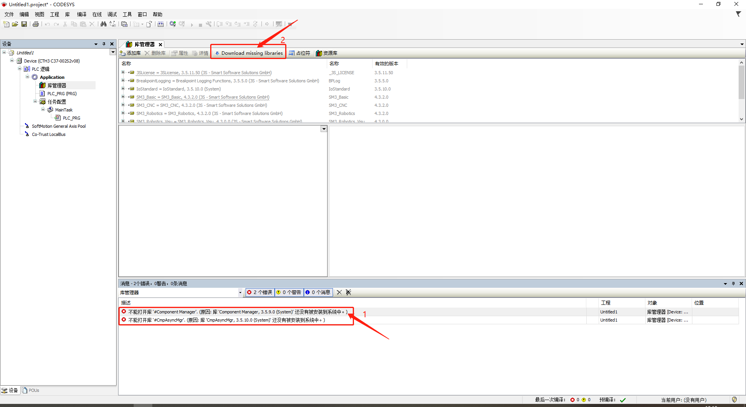Viewport: 746px width, 407px height.
Task: Expand the BreakpointLogging library entry
Action: click(123, 81)
